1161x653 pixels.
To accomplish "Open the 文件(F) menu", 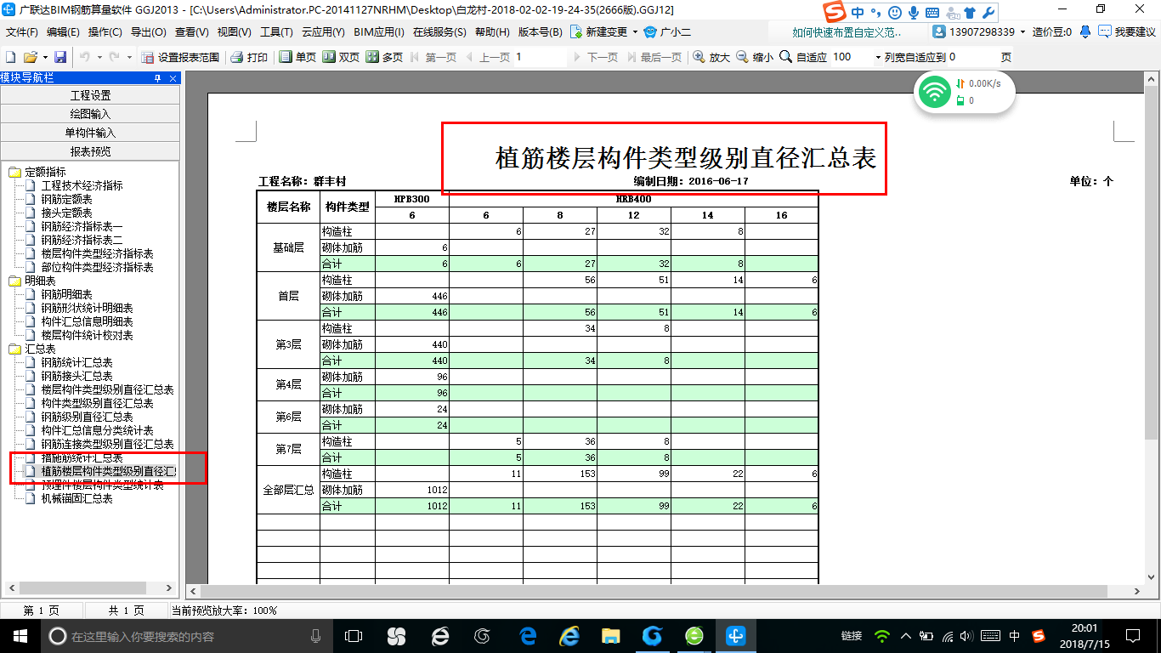I will [x=22, y=32].
